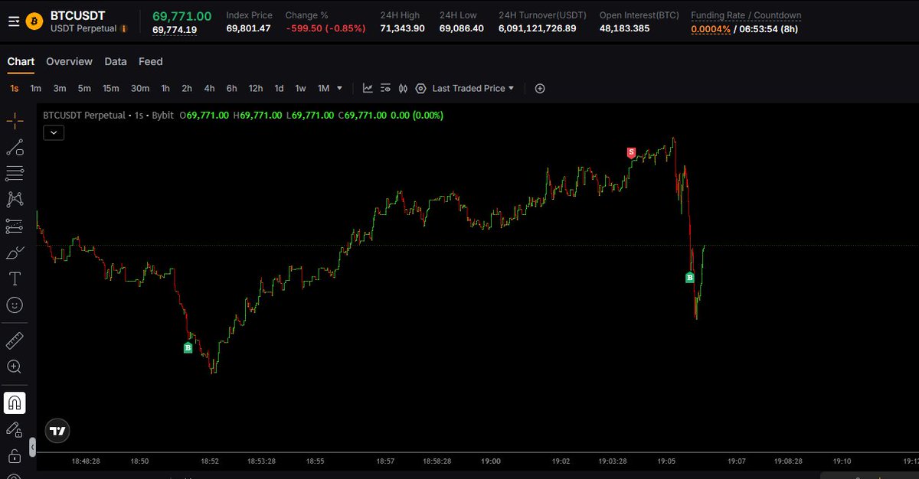The height and width of the screenshot is (479, 919).
Task: Click the circled plus add-chart icon
Action: pyautogui.click(x=540, y=88)
